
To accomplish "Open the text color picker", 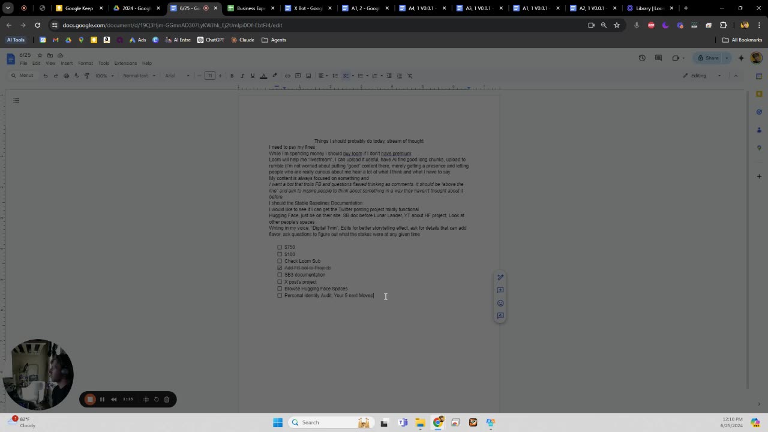I will point(263,76).
